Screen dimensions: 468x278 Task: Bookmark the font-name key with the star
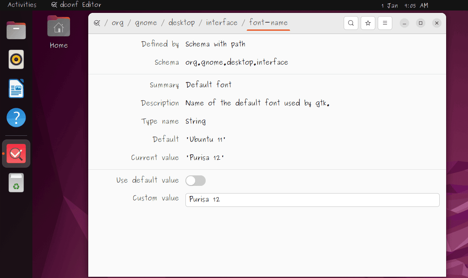coord(368,23)
